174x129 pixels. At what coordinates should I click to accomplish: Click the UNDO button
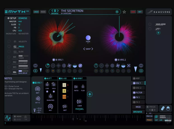[36, 12]
